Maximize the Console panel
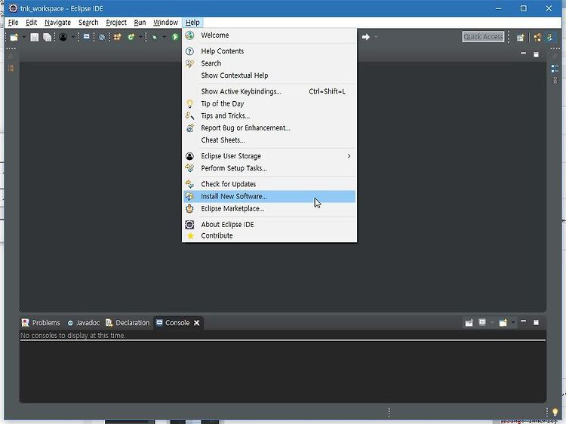The height and width of the screenshot is (424, 566). [x=536, y=322]
